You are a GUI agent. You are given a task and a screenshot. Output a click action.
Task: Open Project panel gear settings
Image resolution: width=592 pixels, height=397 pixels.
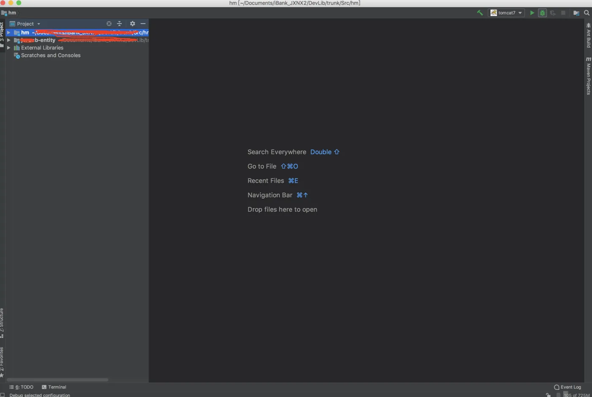132,24
